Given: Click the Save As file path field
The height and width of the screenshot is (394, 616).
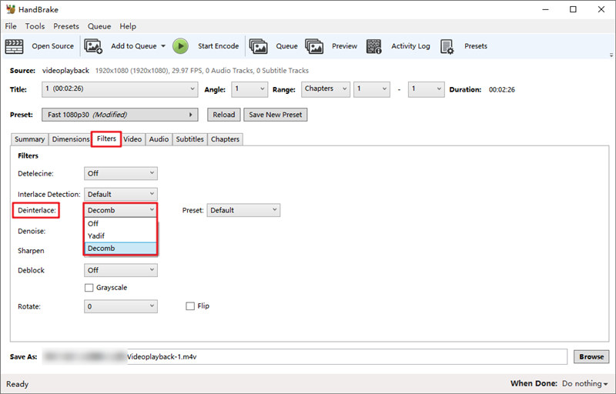Looking at the screenshot, I should tap(304, 357).
